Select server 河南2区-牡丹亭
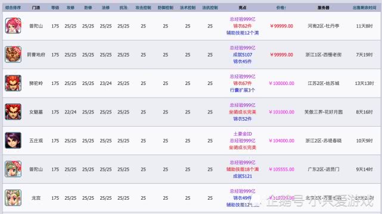This screenshot has height=214, width=382. [x=323, y=26]
